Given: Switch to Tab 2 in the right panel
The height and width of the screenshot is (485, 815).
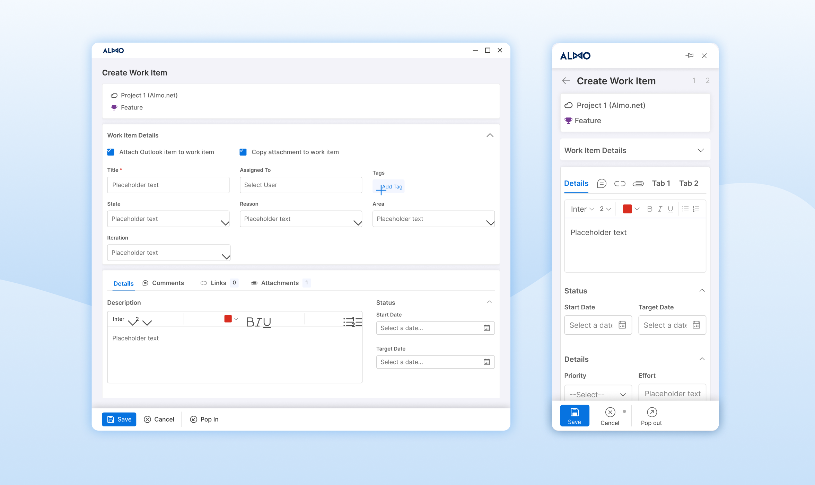Looking at the screenshot, I should [x=689, y=183].
